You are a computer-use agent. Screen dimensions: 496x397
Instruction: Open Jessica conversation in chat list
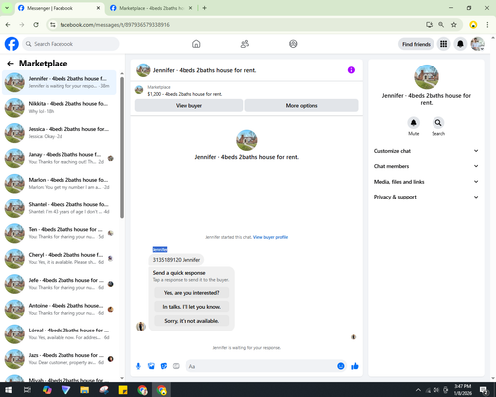(x=60, y=133)
